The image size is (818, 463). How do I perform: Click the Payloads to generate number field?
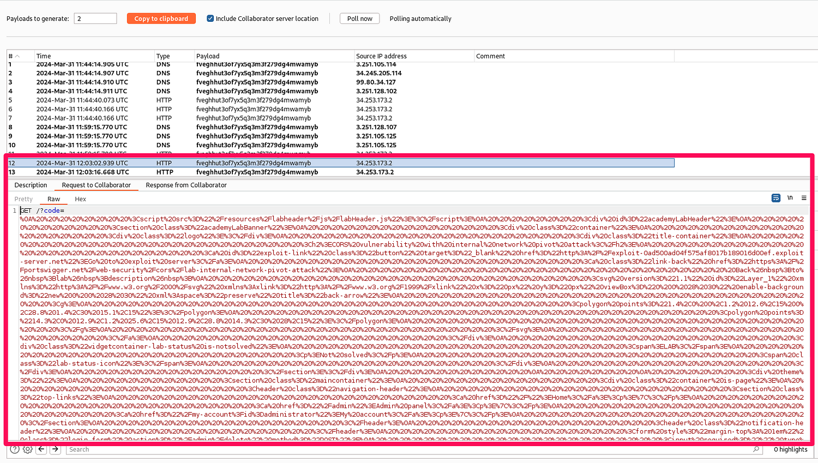coord(95,19)
